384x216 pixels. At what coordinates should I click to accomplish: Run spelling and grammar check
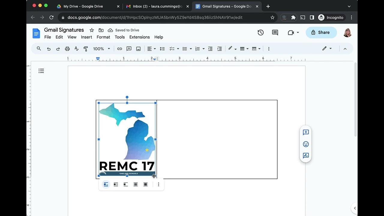[76, 49]
